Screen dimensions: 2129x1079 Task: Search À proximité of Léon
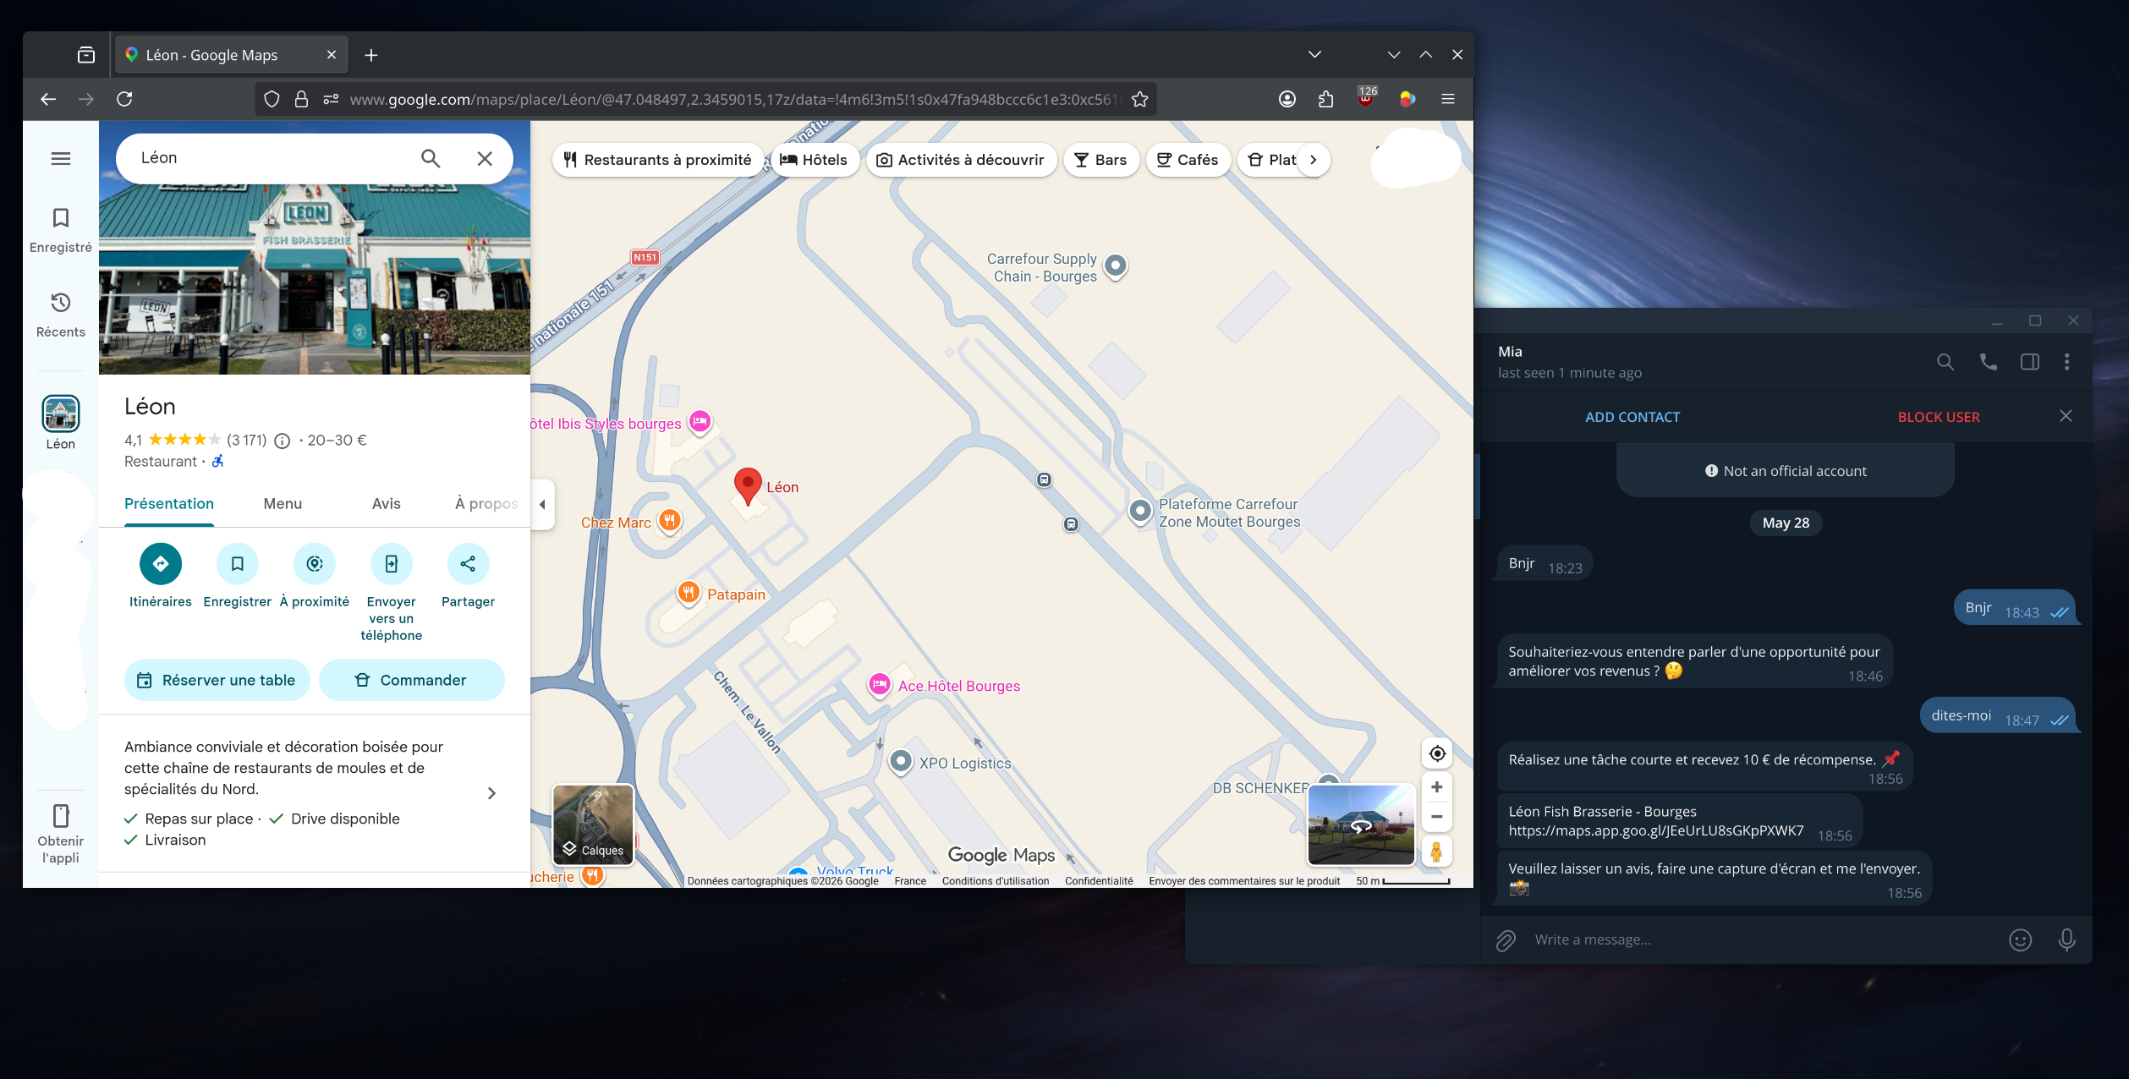point(315,564)
